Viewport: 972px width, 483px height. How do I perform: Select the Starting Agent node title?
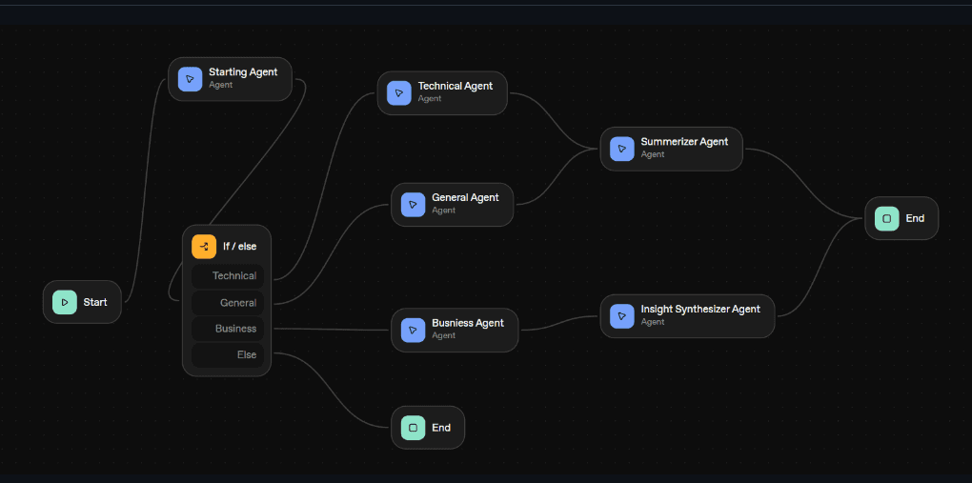click(243, 71)
